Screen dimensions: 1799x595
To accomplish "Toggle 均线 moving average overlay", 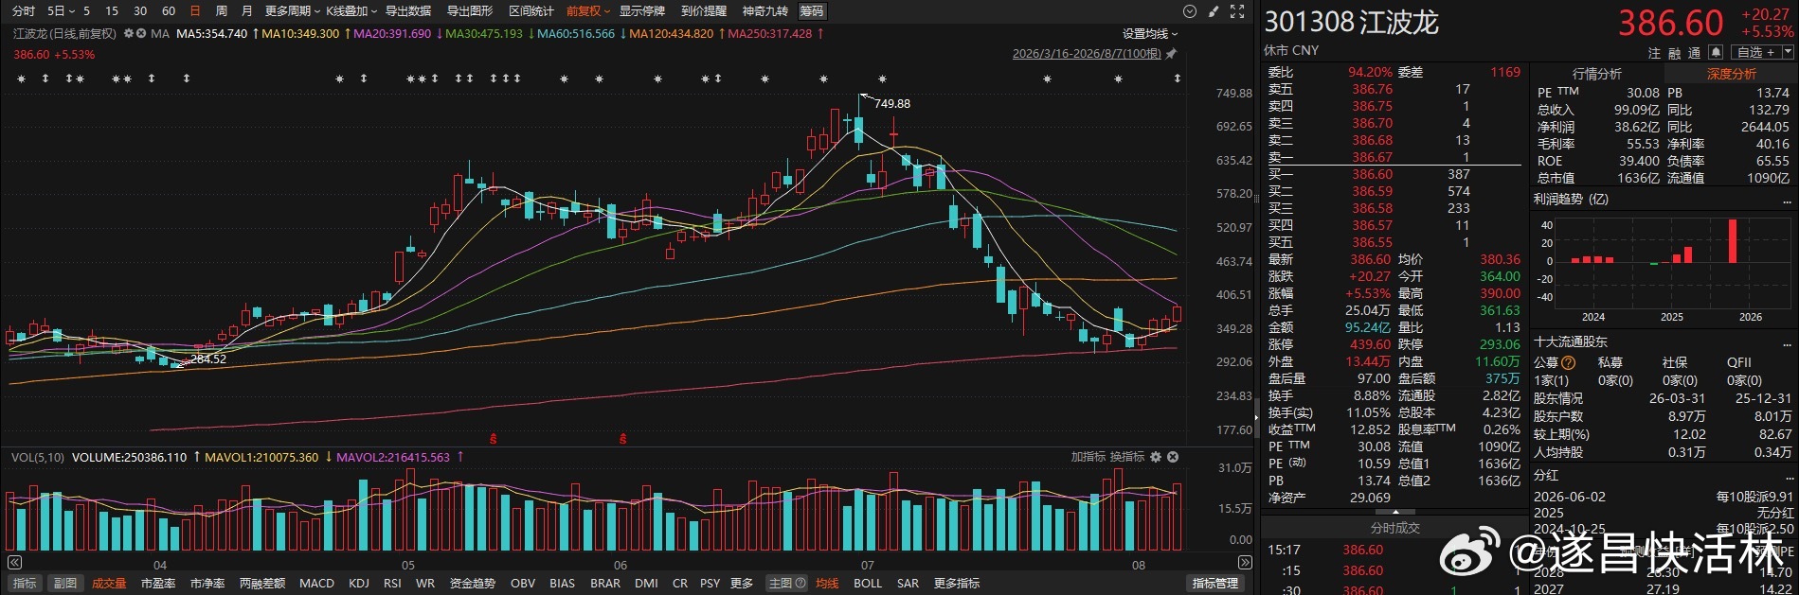I will coord(827,584).
